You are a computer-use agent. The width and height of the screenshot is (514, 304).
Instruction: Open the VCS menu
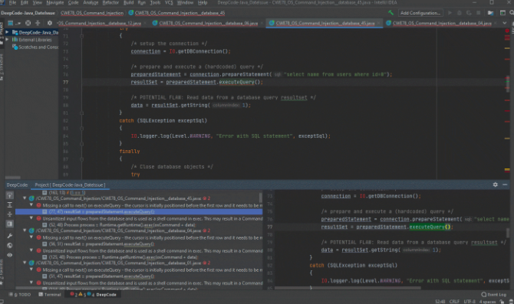pyautogui.click(x=169, y=2)
